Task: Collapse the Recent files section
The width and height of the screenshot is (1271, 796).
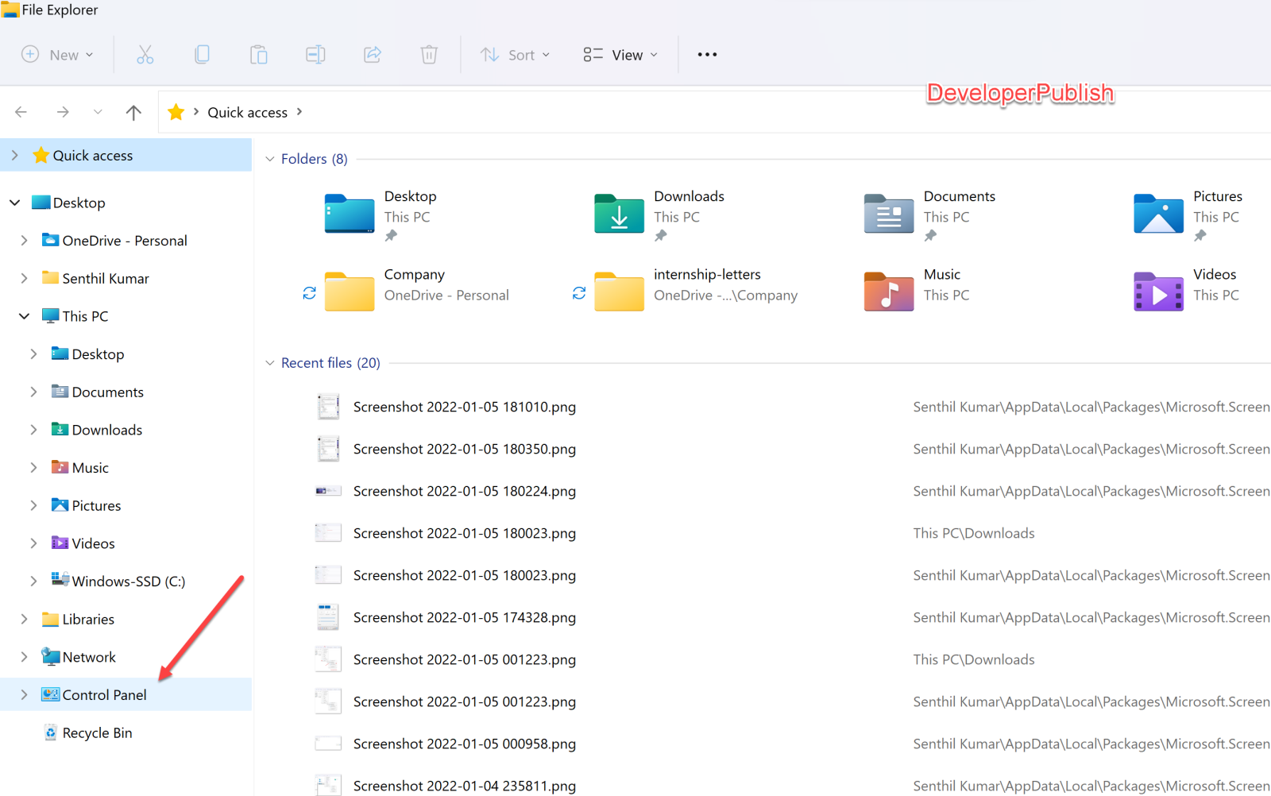Action: click(x=270, y=362)
